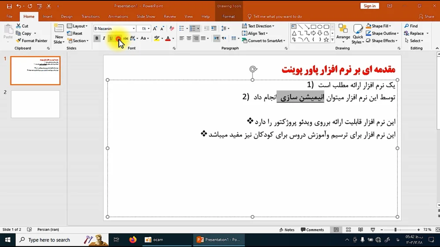Toggle Align Right paragraph button

[x=196, y=38]
